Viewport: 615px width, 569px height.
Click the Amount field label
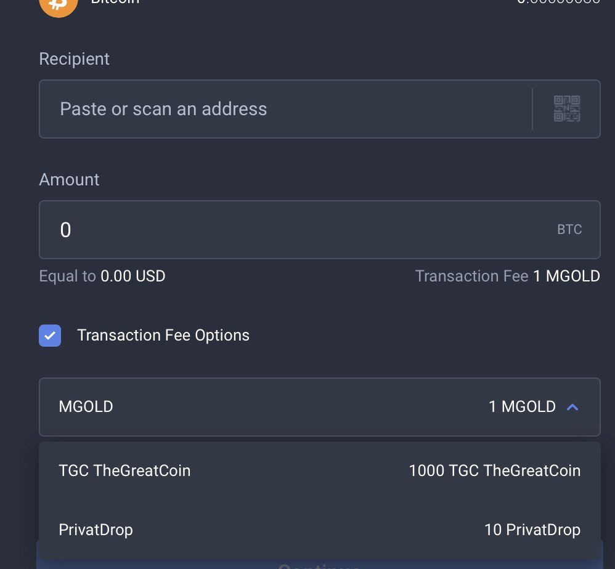pos(69,180)
